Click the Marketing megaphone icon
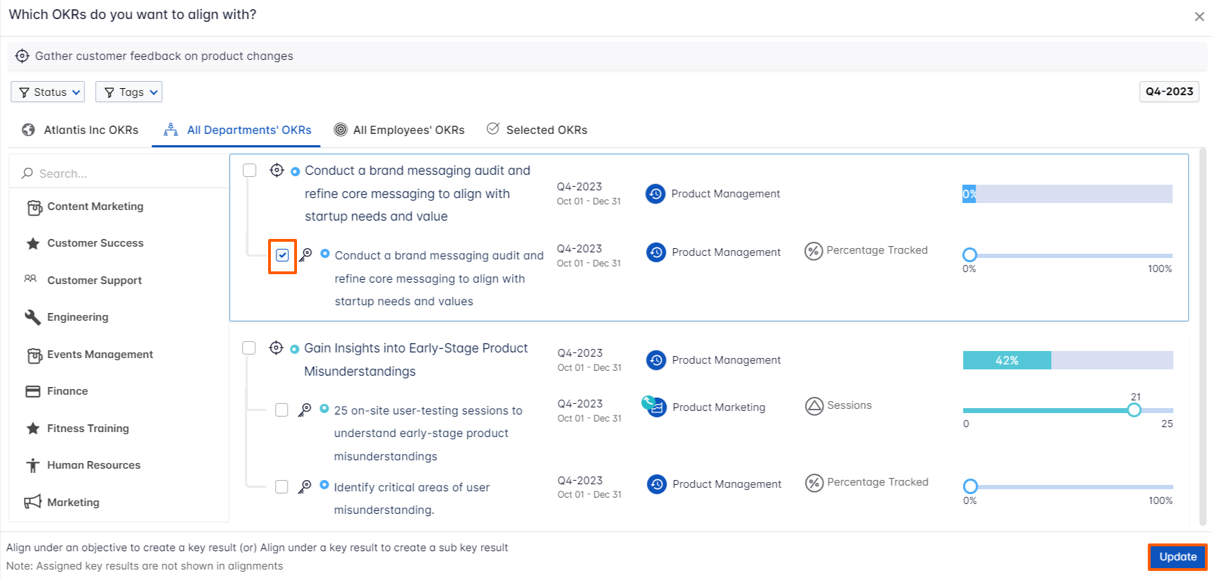This screenshot has width=1212, height=578. click(x=32, y=502)
